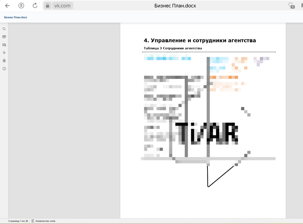Image resolution: width=303 pixels, height=224 pixels.
Task: Click the padlock protection icon in sidebar
Action: coord(4,60)
